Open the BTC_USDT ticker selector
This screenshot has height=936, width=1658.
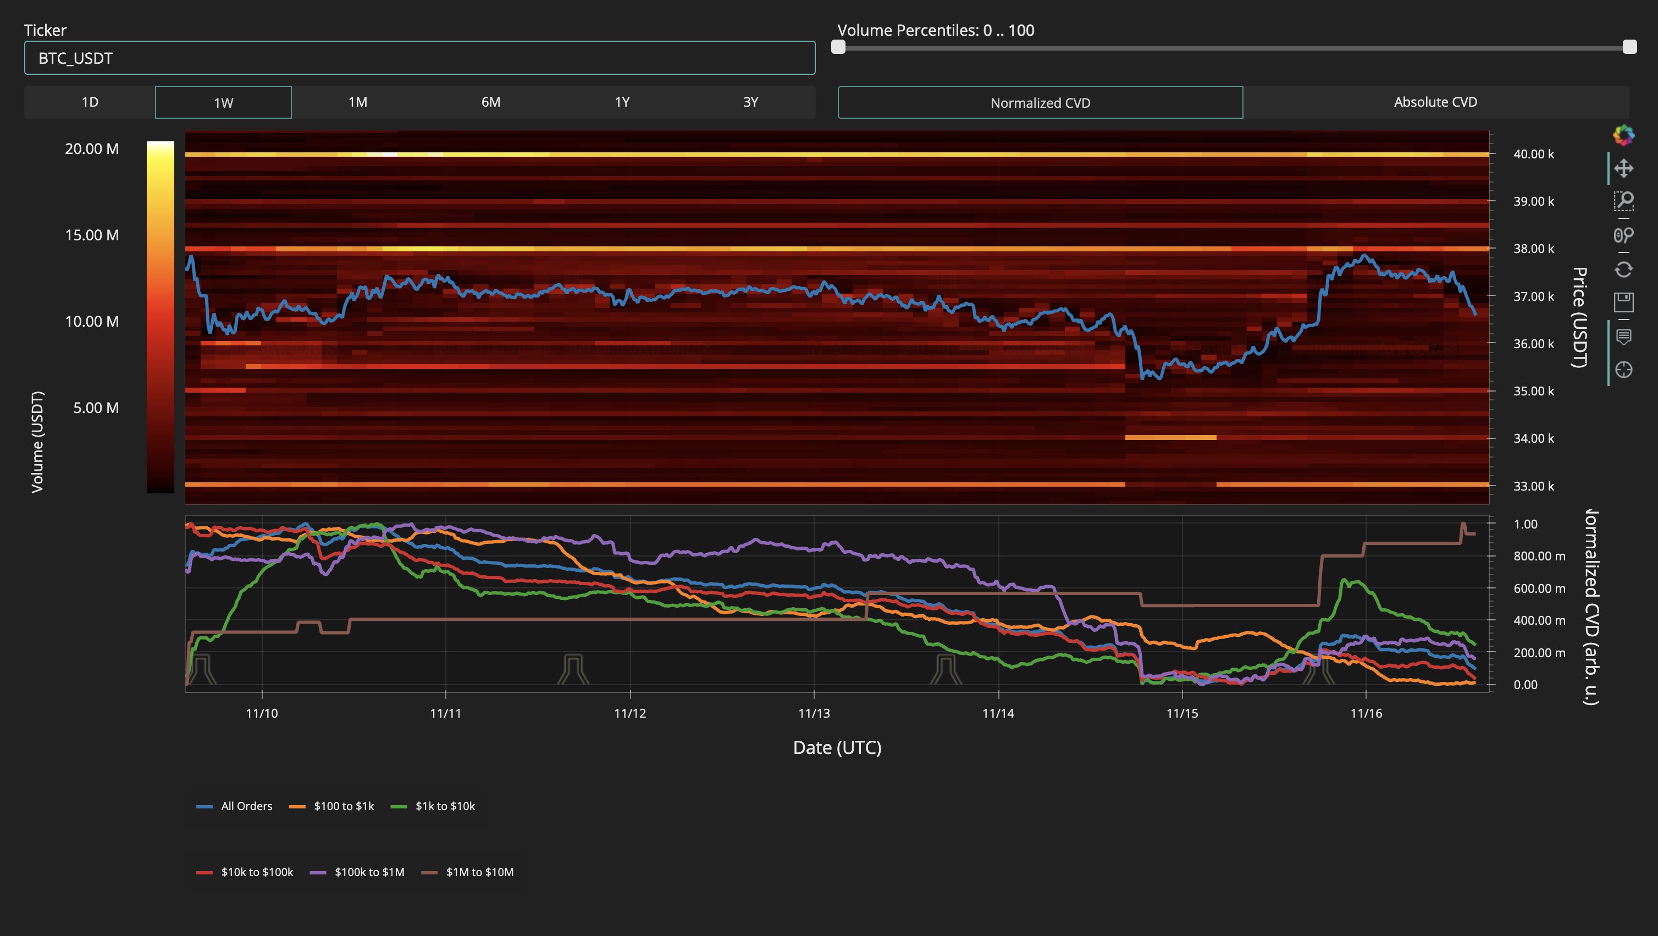click(x=419, y=58)
